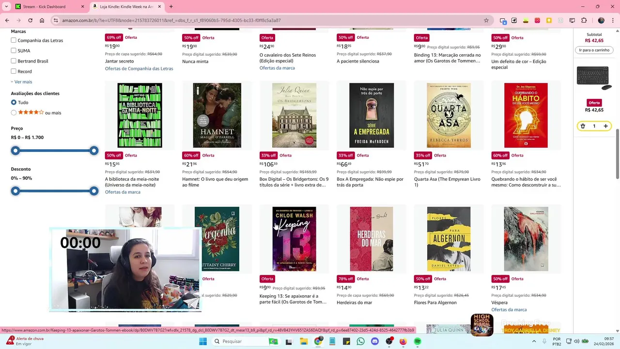This screenshot has width=620, height=349.
Task: Click the taskbar Pesquisar search box
Action: 245,341
